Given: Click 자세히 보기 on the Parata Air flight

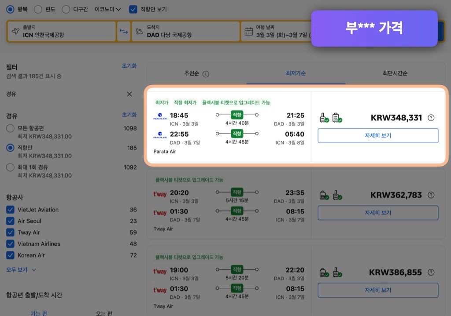Looking at the screenshot, I should 378,136.
